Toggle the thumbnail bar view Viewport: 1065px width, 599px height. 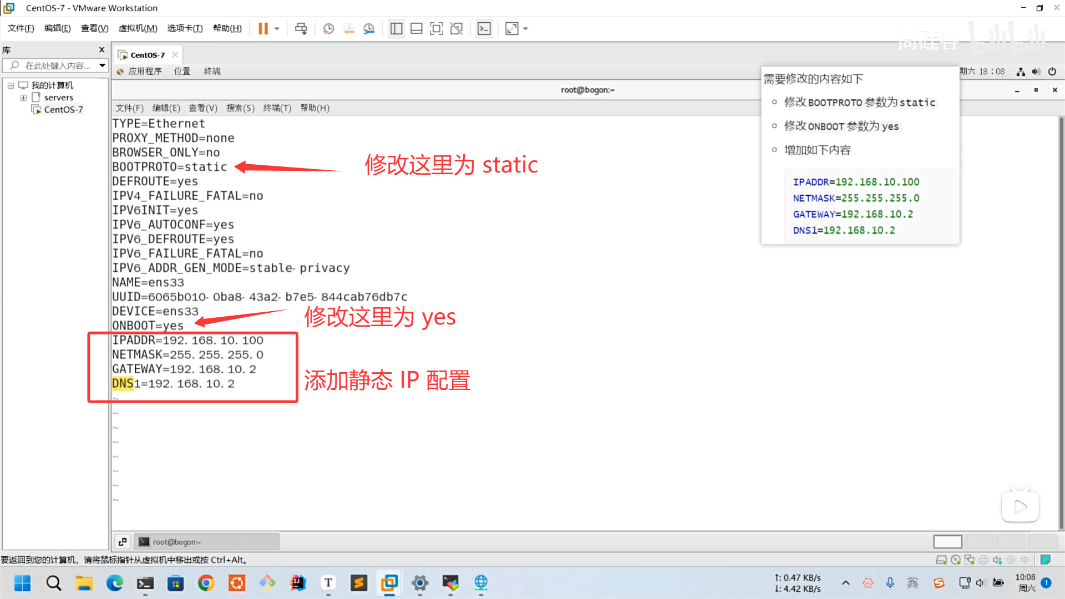[x=417, y=28]
